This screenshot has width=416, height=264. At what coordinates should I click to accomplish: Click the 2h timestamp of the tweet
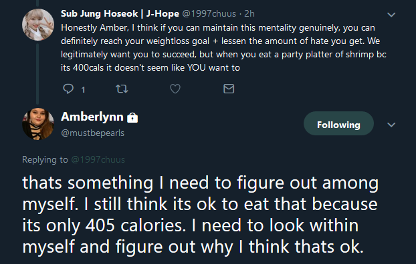[x=249, y=13]
